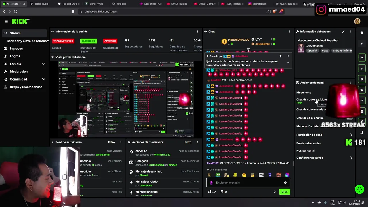Open the shop icon below the chat input
This screenshot has height=207, width=368.
(222, 192)
